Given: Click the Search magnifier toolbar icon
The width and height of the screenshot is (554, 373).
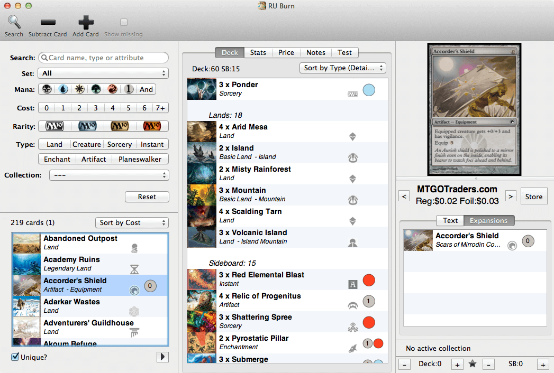Looking at the screenshot, I should pyautogui.click(x=14, y=22).
